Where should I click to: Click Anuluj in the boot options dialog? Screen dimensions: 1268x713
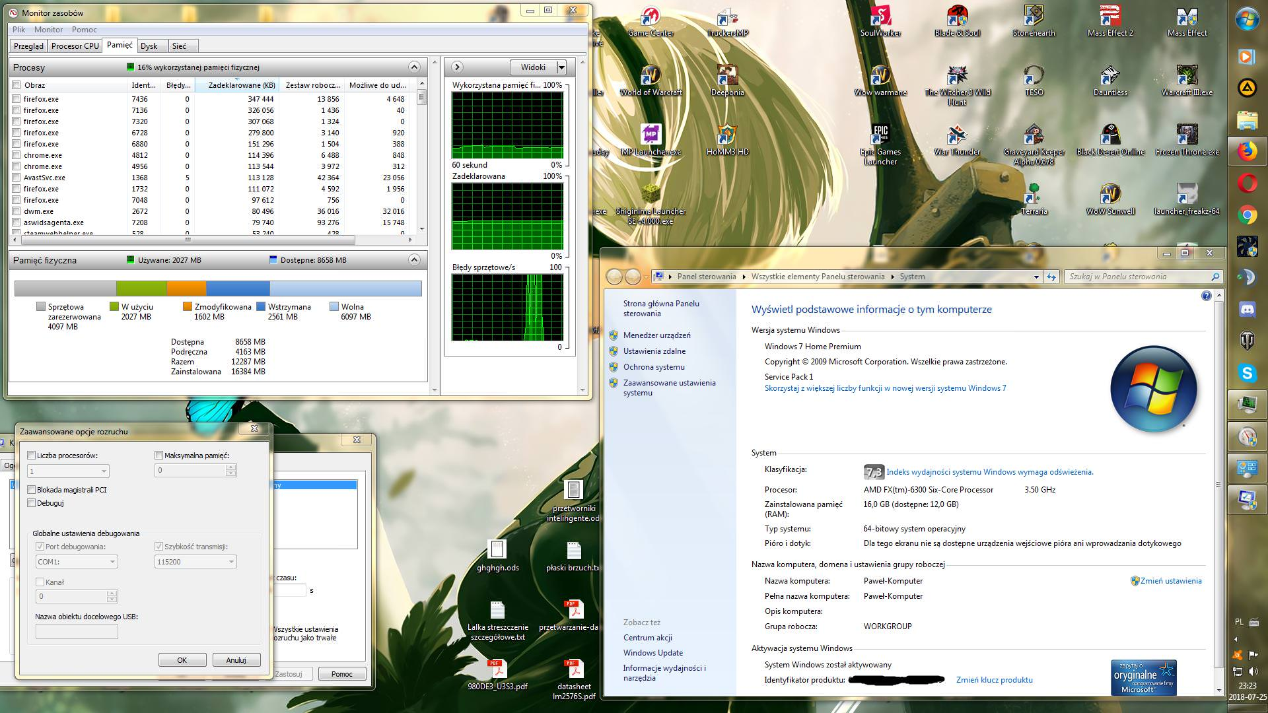(236, 660)
